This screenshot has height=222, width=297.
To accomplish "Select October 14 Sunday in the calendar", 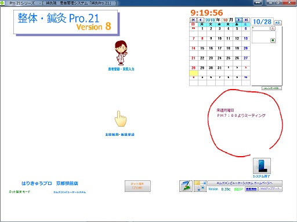I will tap(194, 48).
